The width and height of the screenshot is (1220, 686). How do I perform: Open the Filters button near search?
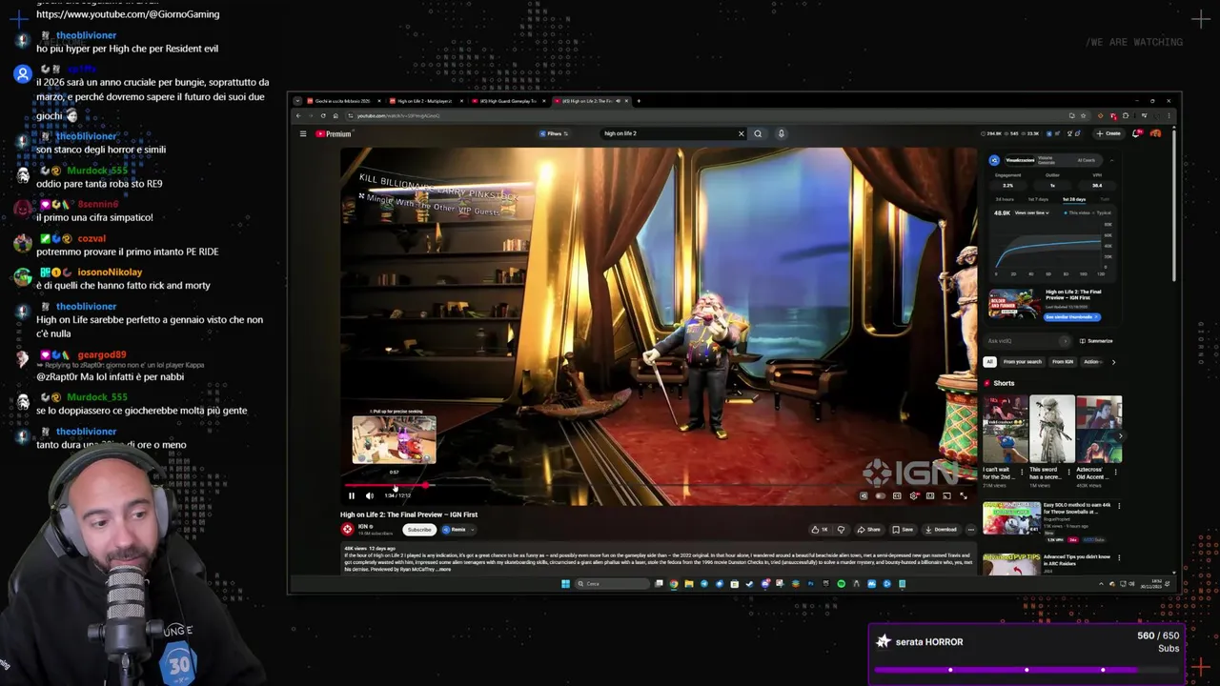[x=554, y=133]
